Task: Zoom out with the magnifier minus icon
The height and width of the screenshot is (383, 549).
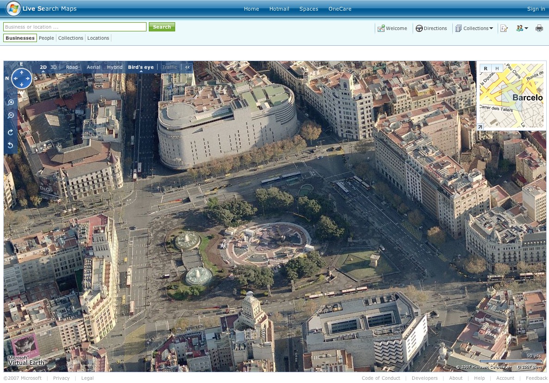Action: 11,115
